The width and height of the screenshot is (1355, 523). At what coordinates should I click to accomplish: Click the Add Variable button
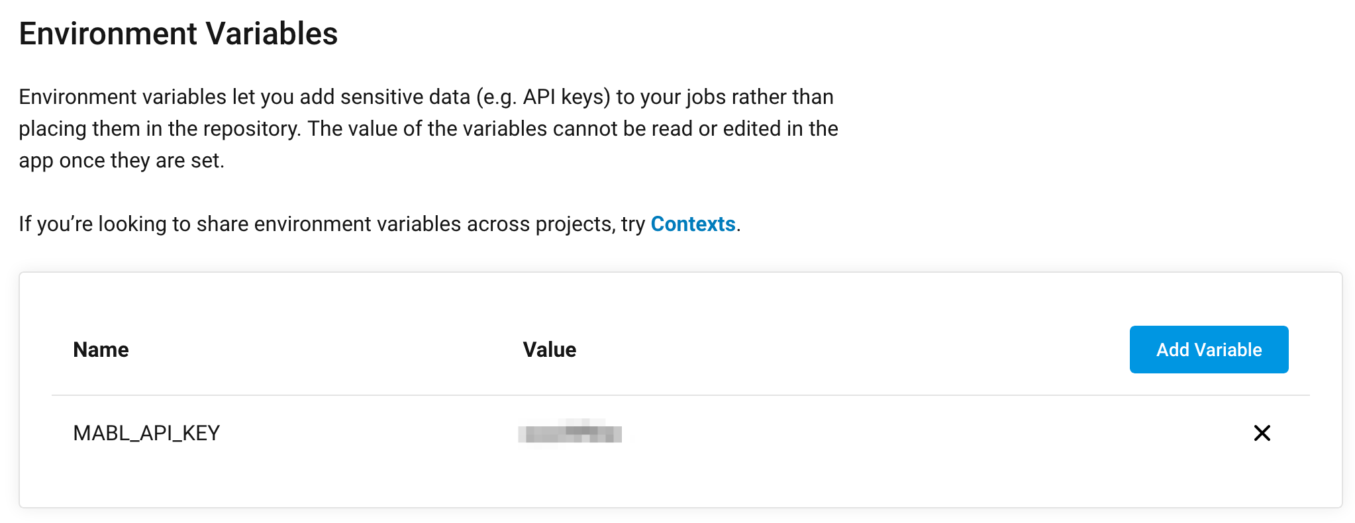point(1209,349)
